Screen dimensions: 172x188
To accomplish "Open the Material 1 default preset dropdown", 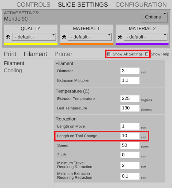I will [90, 37].
